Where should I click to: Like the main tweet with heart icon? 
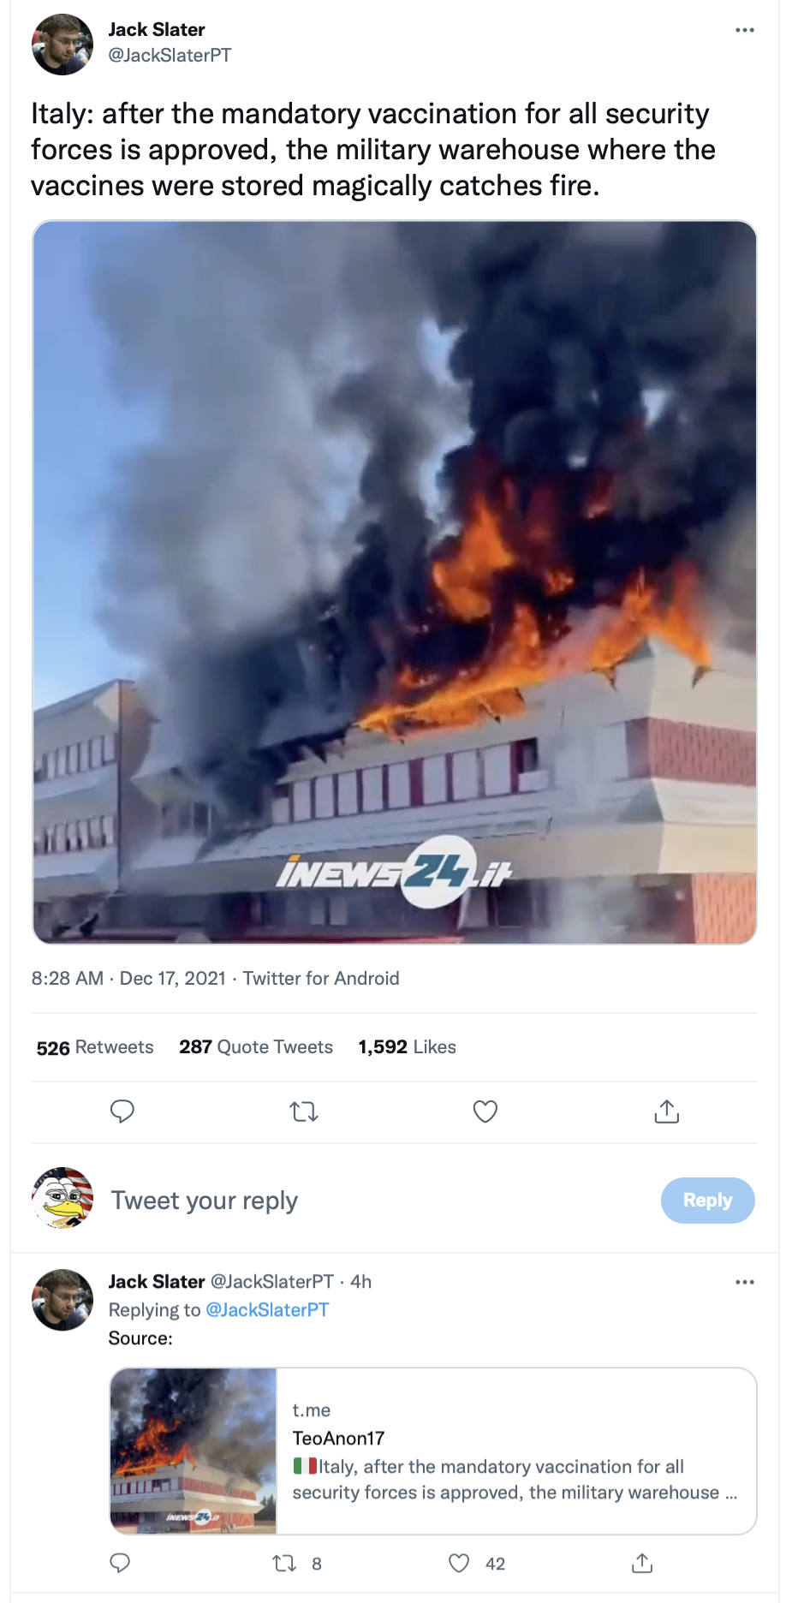pyautogui.click(x=485, y=1111)
